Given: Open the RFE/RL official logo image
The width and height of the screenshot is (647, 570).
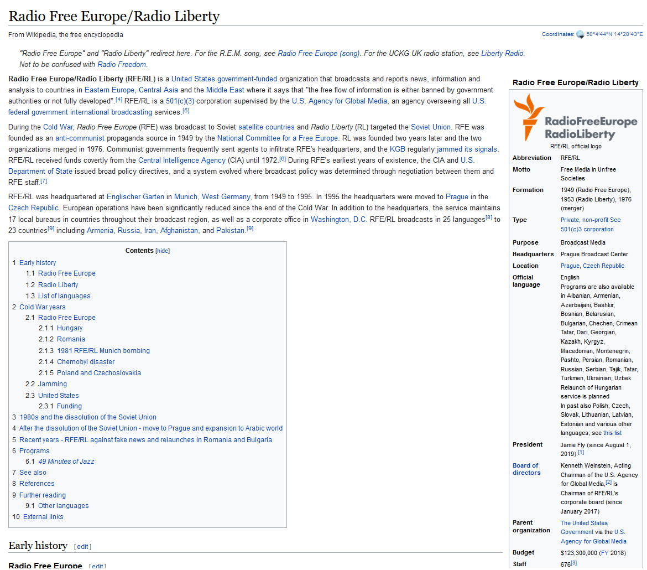Looking at the screenshot, I should click(575, 118).
